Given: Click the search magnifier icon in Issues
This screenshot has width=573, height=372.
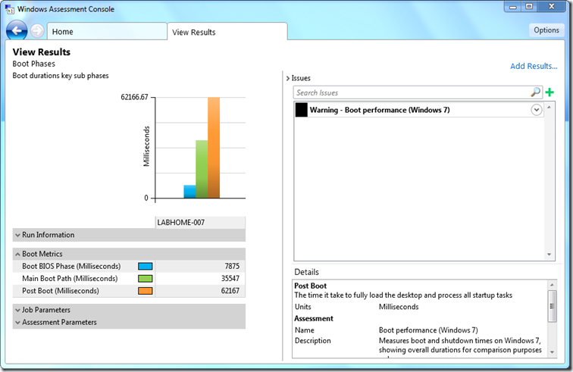Looking at the screenshot, I should click(536, 92).
